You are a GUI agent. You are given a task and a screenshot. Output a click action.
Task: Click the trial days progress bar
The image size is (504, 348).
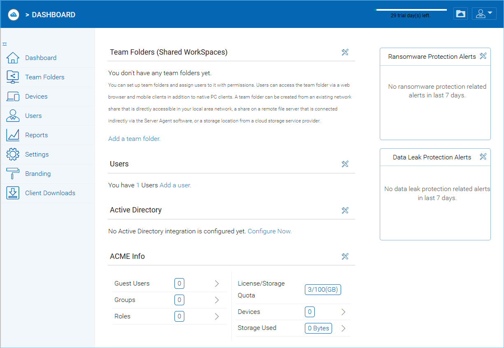(411, 9)
